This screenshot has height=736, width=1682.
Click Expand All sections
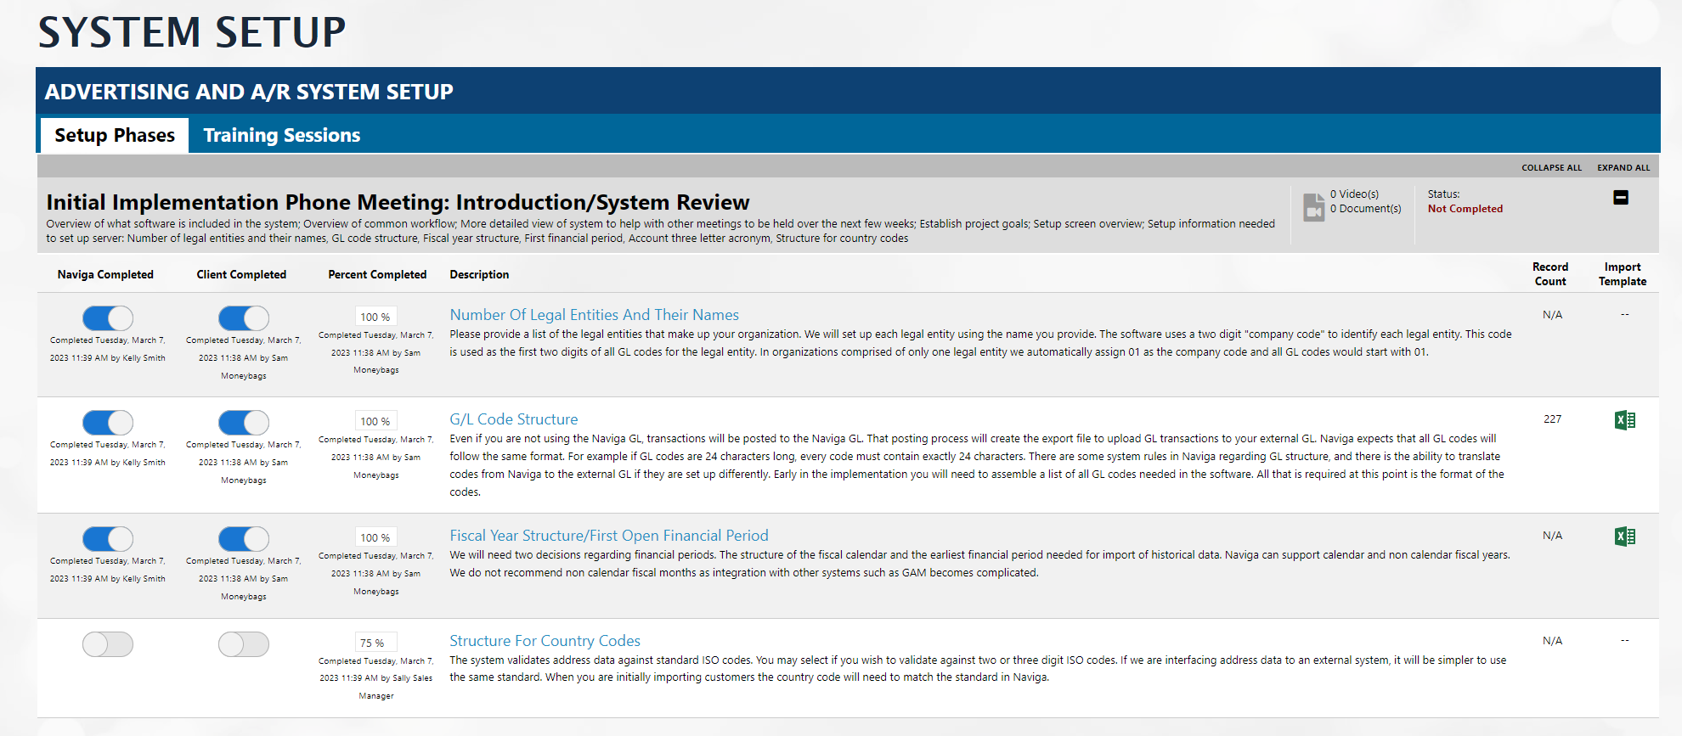pyautogui.click(x=1623, y=168)
